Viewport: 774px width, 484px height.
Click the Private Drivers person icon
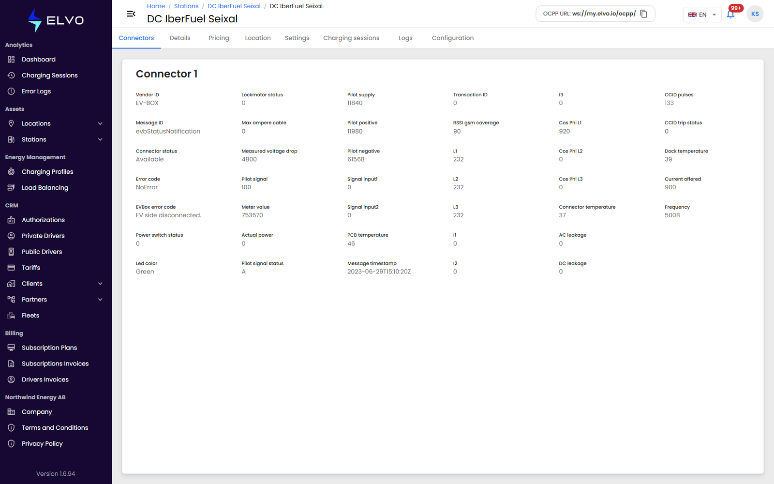click(11, 236)
